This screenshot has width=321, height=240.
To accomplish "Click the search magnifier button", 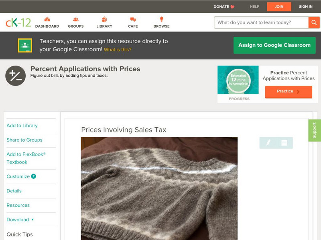I will [314, 22].
